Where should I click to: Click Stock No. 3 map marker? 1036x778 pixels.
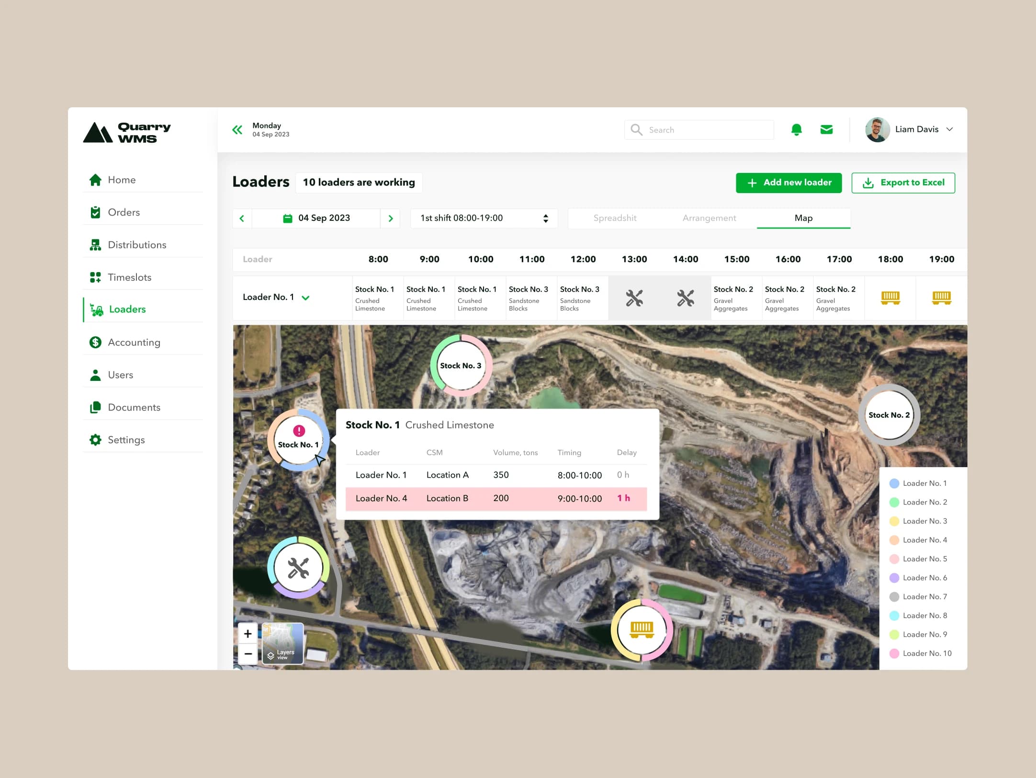coord(461,366)
